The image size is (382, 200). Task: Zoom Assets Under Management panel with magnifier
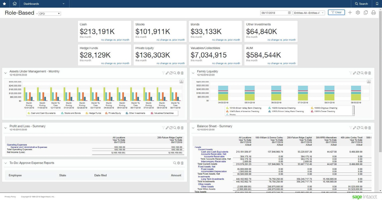pos(175,73)
